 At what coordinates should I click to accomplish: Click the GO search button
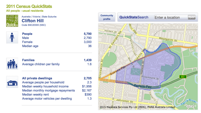[192, 17]
